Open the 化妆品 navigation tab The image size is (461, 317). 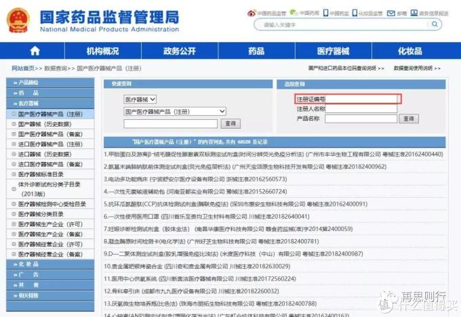(x=410, y=51)
